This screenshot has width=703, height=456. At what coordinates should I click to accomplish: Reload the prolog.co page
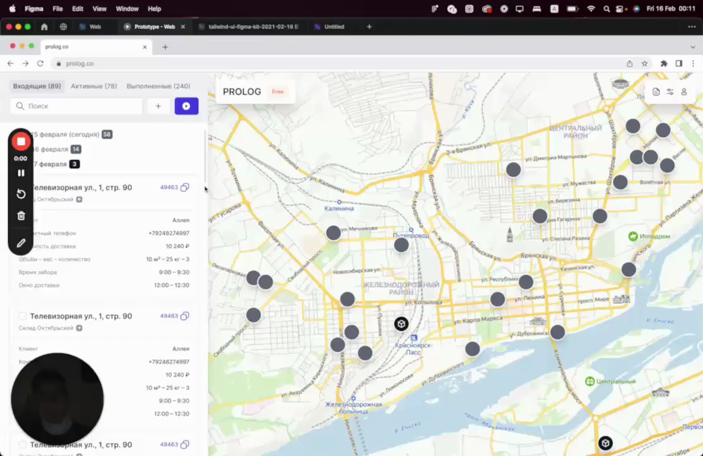pyautogui.click(x=41, y=64)
